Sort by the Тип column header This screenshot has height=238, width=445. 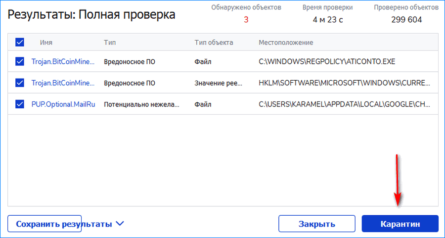[109, 43]
